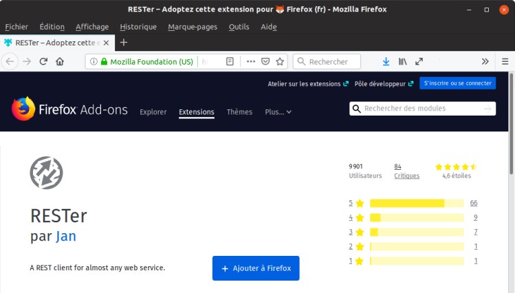Image resolution: width=515 pixels, height=293 pixels.
Task: Click the RESTer extension logo
Action: (46, 173)
